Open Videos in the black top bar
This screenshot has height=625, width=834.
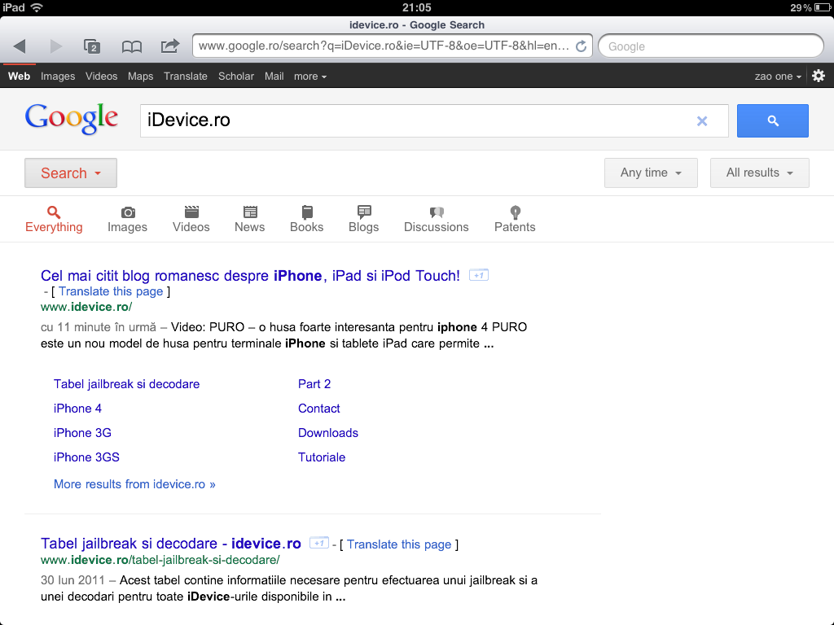click(x=102, y=76)
